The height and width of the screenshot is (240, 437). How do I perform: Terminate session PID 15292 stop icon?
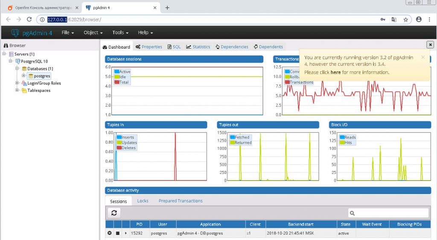(x=118, y=233)
